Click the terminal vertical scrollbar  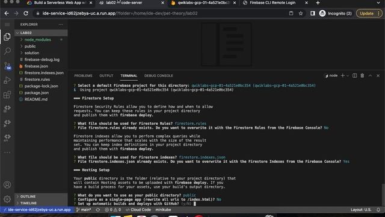(383, 194)
